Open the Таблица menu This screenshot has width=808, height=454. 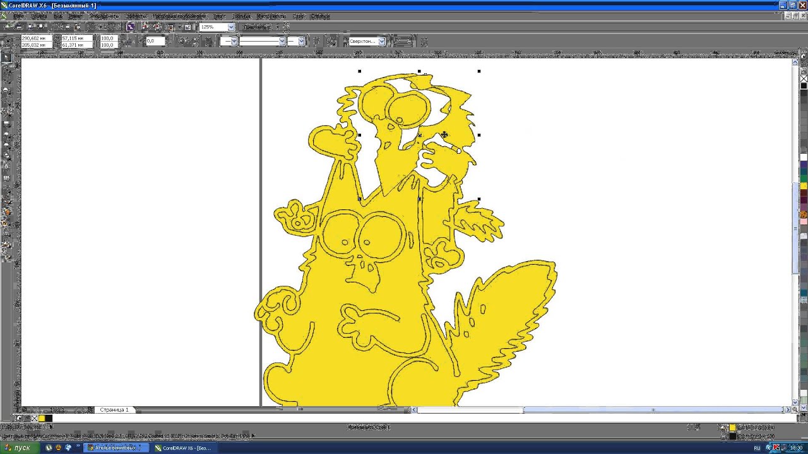241,16
